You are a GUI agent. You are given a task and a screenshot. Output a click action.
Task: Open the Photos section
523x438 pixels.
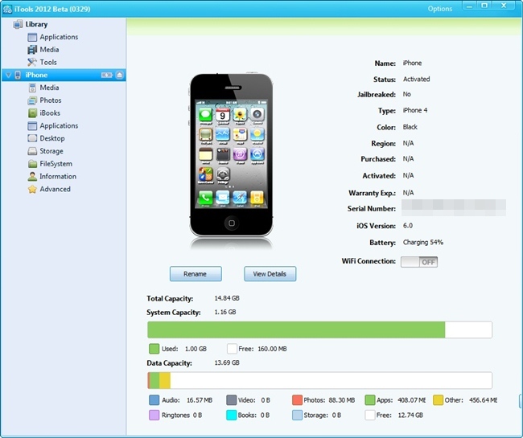coord(51,100)
